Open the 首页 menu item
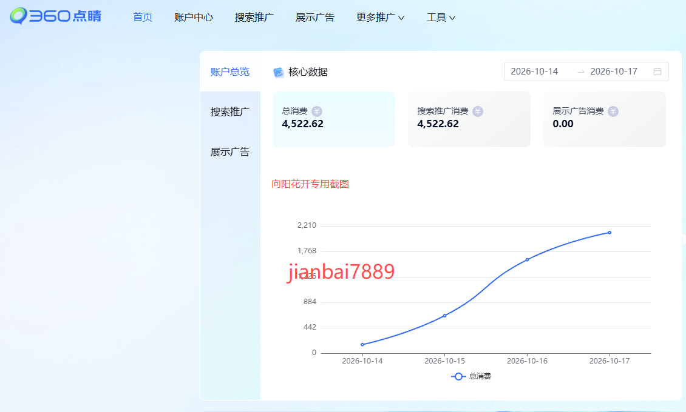This screenshot has width=686, height=412. pos(143,18)
